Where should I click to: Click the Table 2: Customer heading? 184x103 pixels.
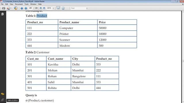point(38,52)
